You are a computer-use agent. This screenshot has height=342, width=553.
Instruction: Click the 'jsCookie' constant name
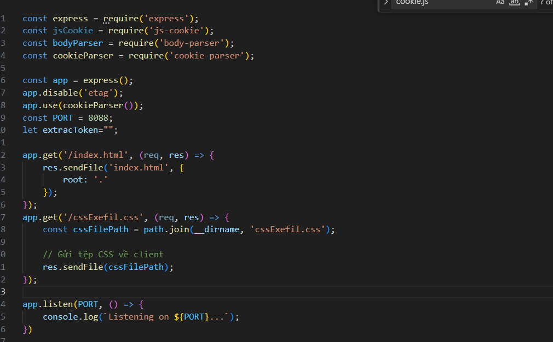(x=73, y=31)
